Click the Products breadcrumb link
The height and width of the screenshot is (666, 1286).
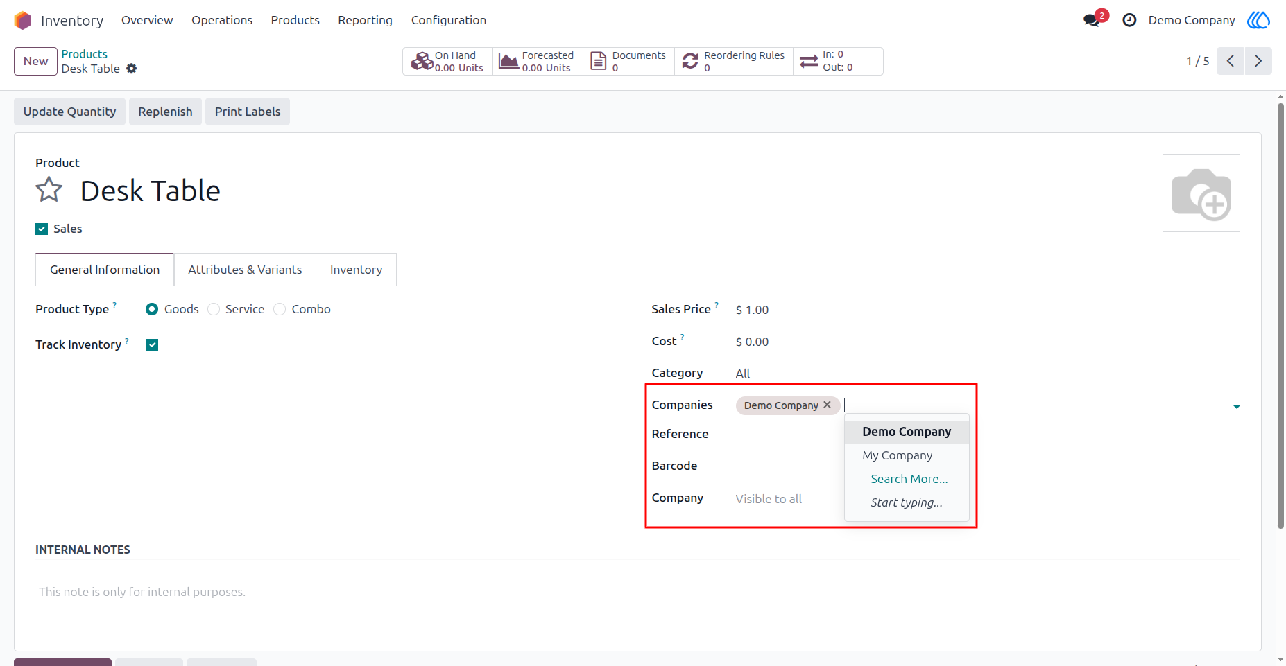[84, 54]
